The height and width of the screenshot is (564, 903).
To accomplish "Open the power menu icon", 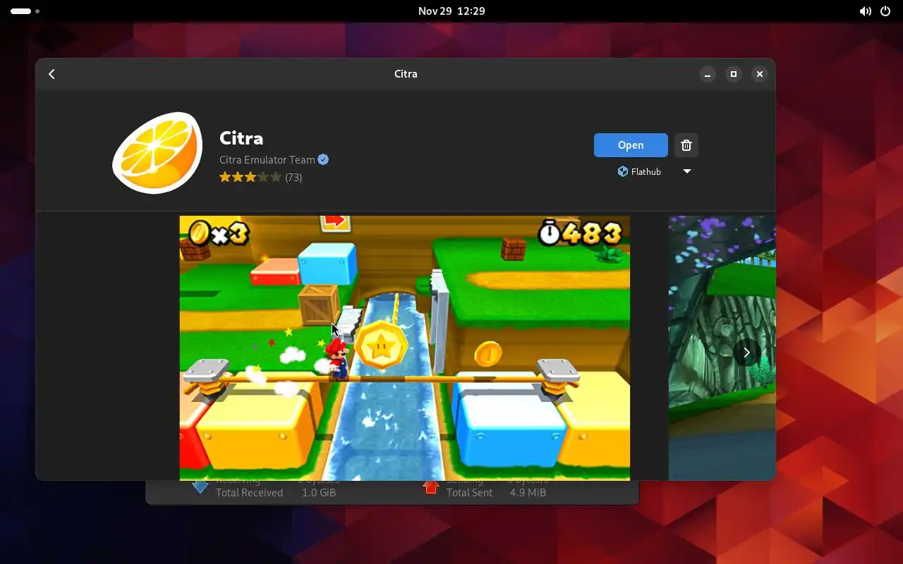I will (885, 11).
